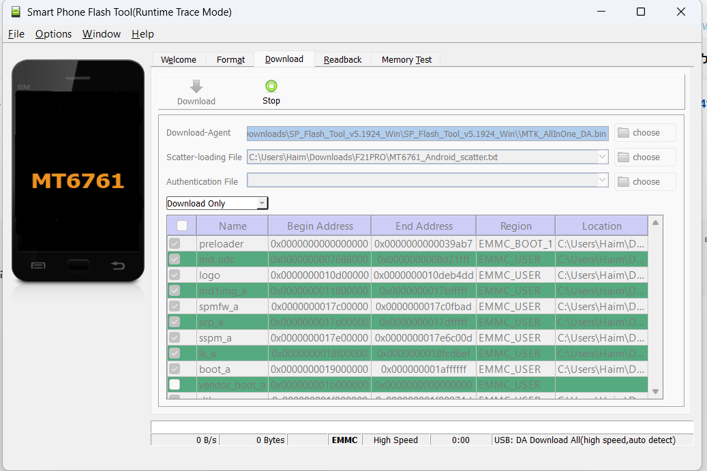Viewport: 707px width, 471px height.
Task: Click the folder icon beside Authentication File
Action: 623,182
